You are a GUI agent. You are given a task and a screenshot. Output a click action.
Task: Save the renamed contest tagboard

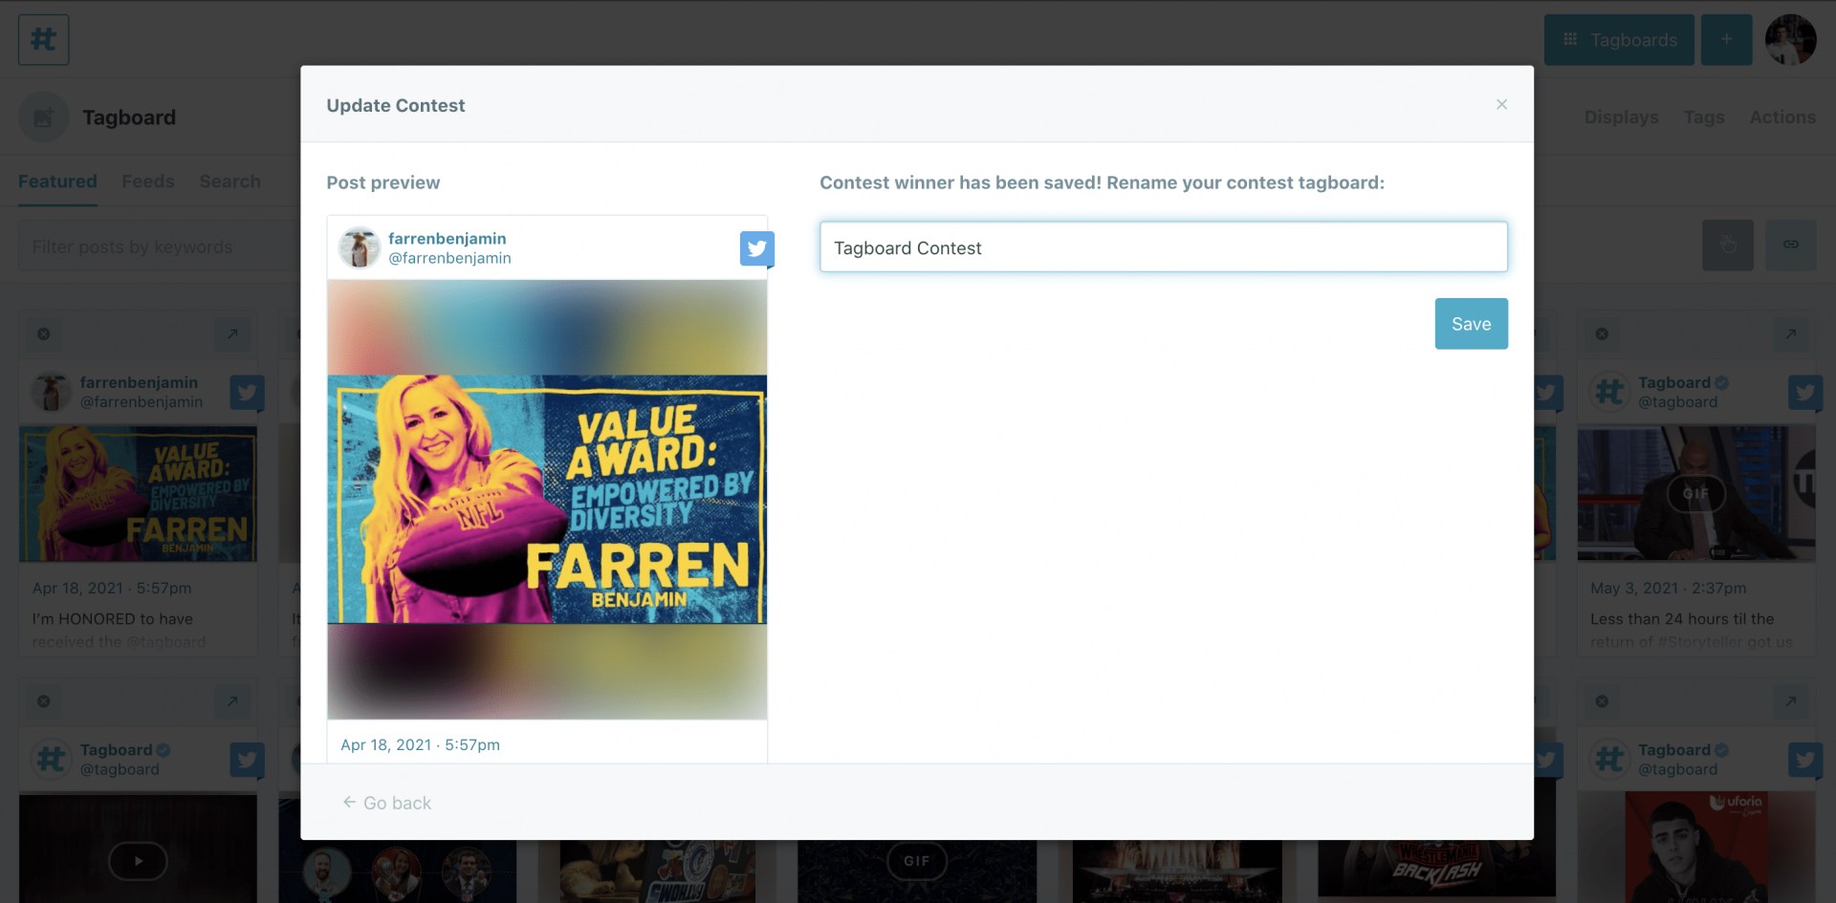[1471, 323]
